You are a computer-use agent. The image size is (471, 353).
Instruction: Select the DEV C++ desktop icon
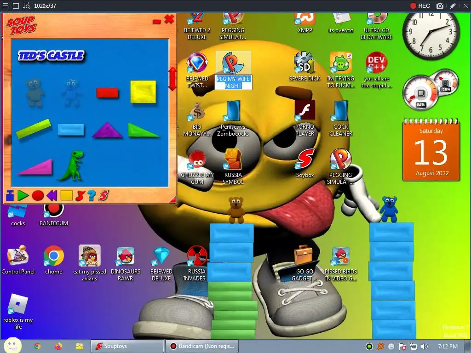pyautogui.click(x=376, y=70)
